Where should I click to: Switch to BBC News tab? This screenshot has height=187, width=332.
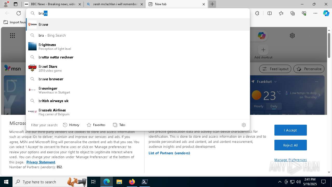pos(53,4)
